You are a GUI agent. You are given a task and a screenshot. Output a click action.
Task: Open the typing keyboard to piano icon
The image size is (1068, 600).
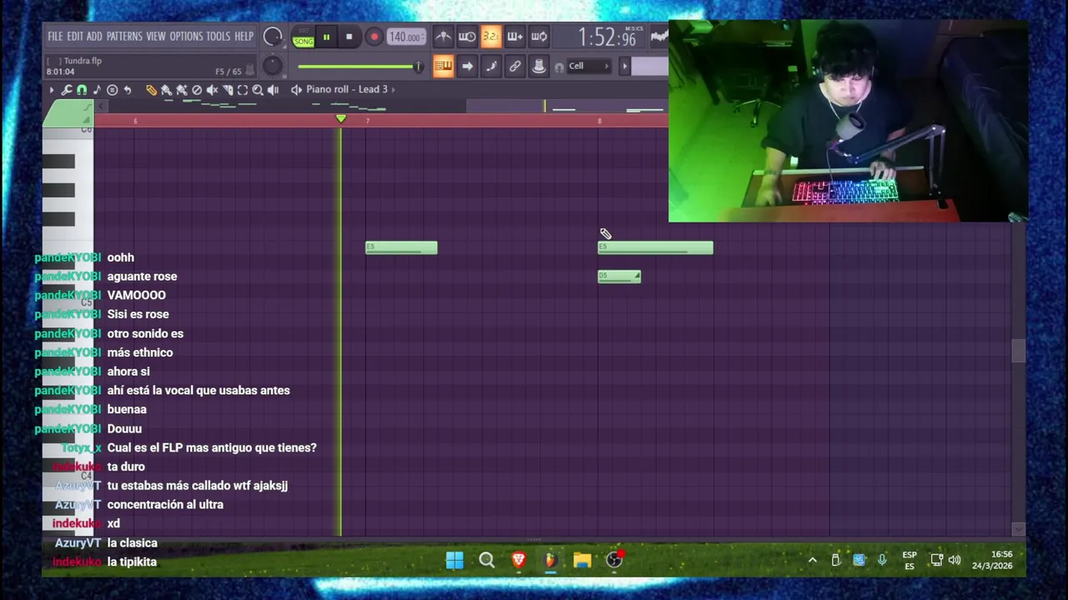click(443, 66)
